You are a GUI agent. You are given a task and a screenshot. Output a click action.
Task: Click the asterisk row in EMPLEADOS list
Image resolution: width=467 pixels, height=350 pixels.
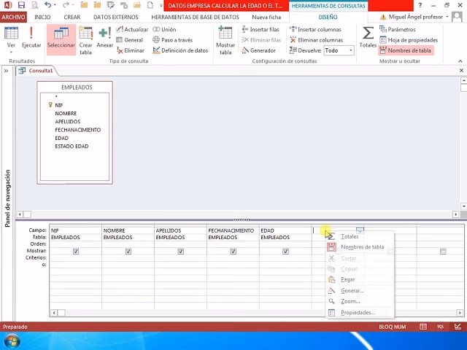click(56, 97)
